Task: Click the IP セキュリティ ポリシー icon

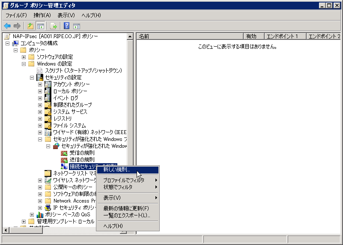Action: (x=48, y=208)
